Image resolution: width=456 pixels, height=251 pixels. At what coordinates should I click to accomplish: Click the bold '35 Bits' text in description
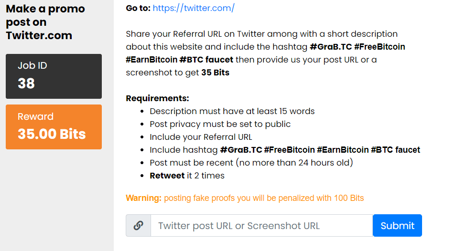(x=215, y=73)
